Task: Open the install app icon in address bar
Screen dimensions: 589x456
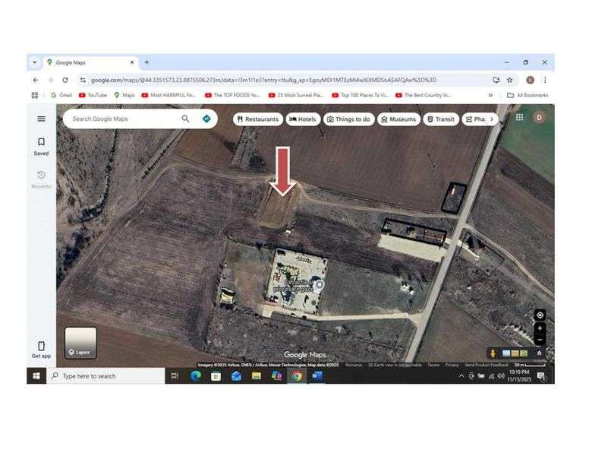Action: 496,80
